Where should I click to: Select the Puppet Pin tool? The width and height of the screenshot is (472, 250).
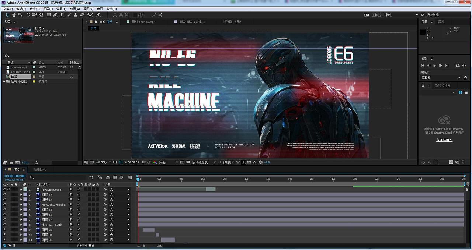point(98,15)
